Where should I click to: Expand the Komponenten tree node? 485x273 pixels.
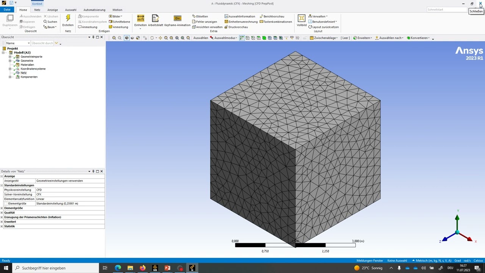pos(10,77)
